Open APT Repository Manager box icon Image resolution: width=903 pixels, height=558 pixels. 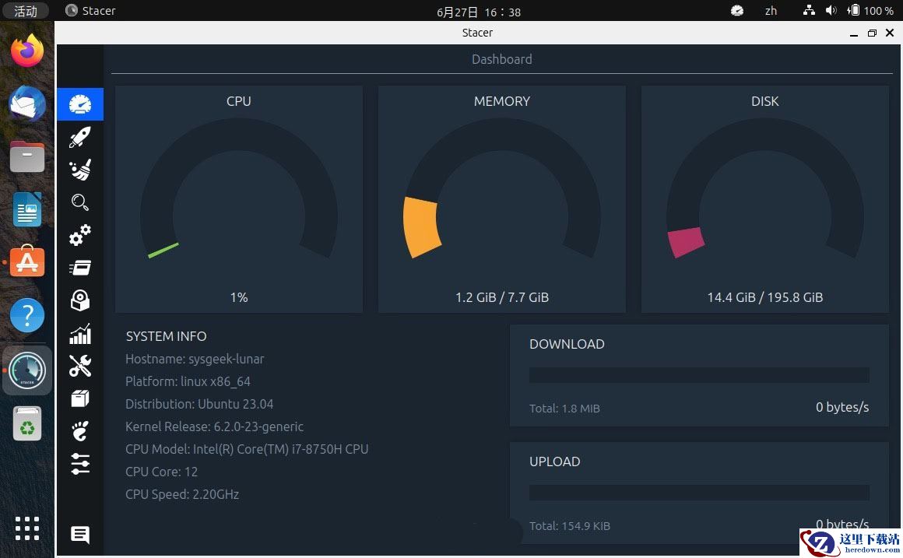coord(80,398)
